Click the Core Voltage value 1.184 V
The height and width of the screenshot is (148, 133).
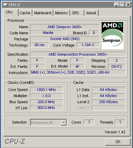pos(88,45)
